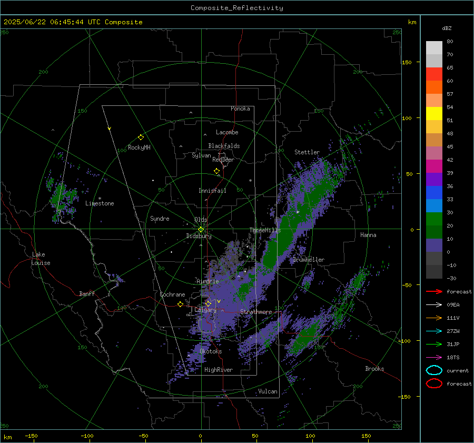This screenshot has height=443, width=474.
Task: Click the white cross marker in Stettler echo band
Action: [x=298, y=212]
